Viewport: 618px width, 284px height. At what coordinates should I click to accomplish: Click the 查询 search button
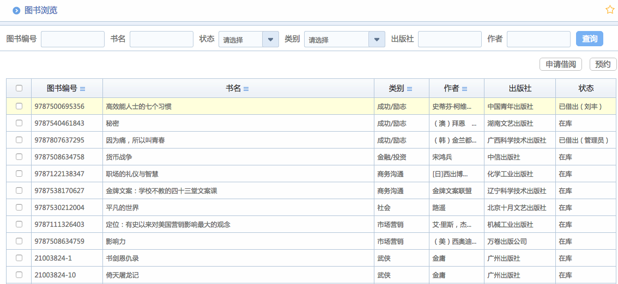click(589, 39)
